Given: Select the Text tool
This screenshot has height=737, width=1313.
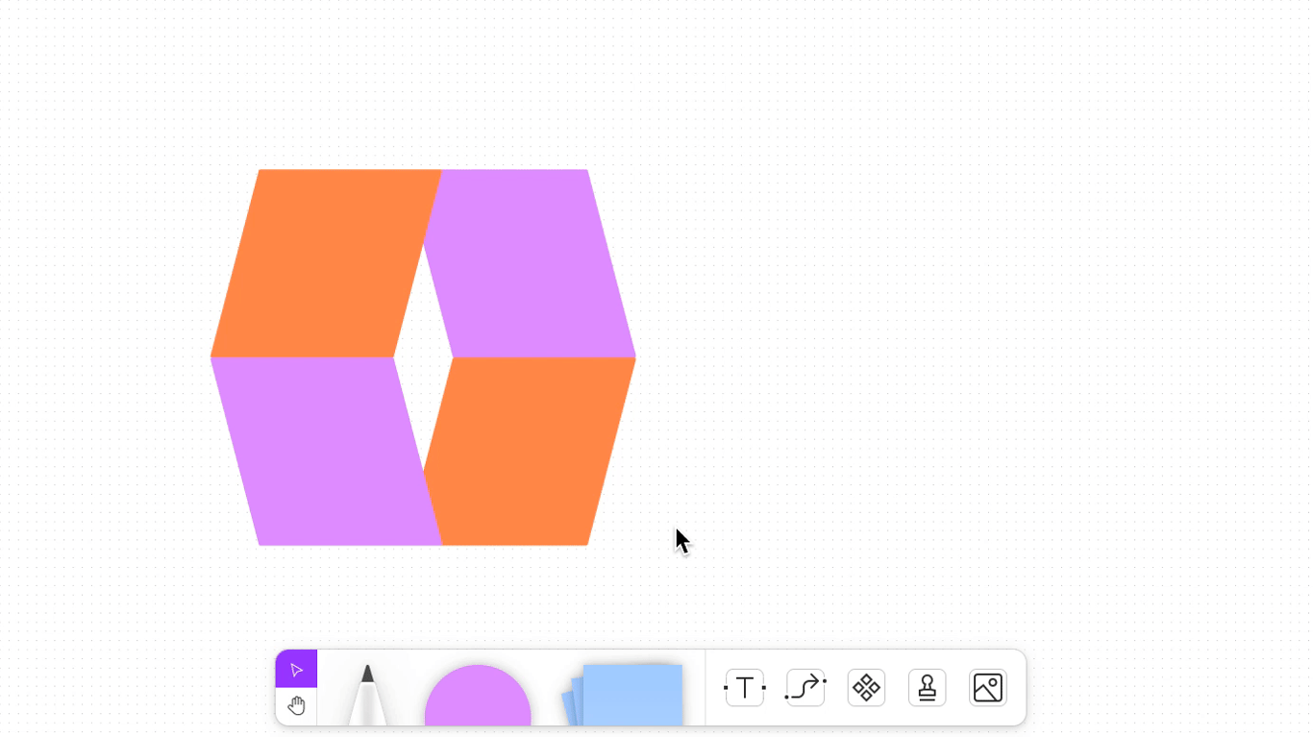Looking at the screenshot, I should pyautogui.click(x=744, y=688).
